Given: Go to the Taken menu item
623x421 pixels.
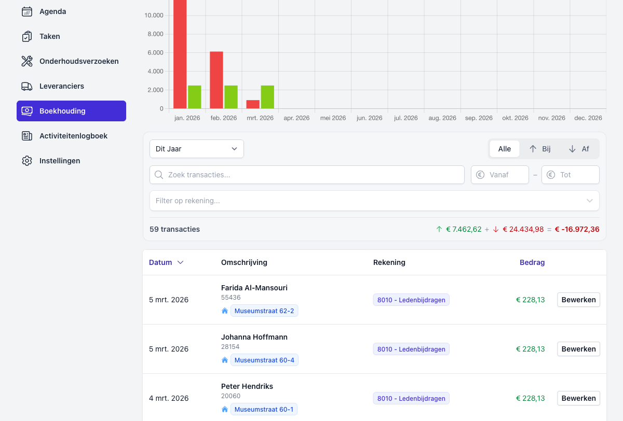Looking at the screenshot, I should [50, 36].
